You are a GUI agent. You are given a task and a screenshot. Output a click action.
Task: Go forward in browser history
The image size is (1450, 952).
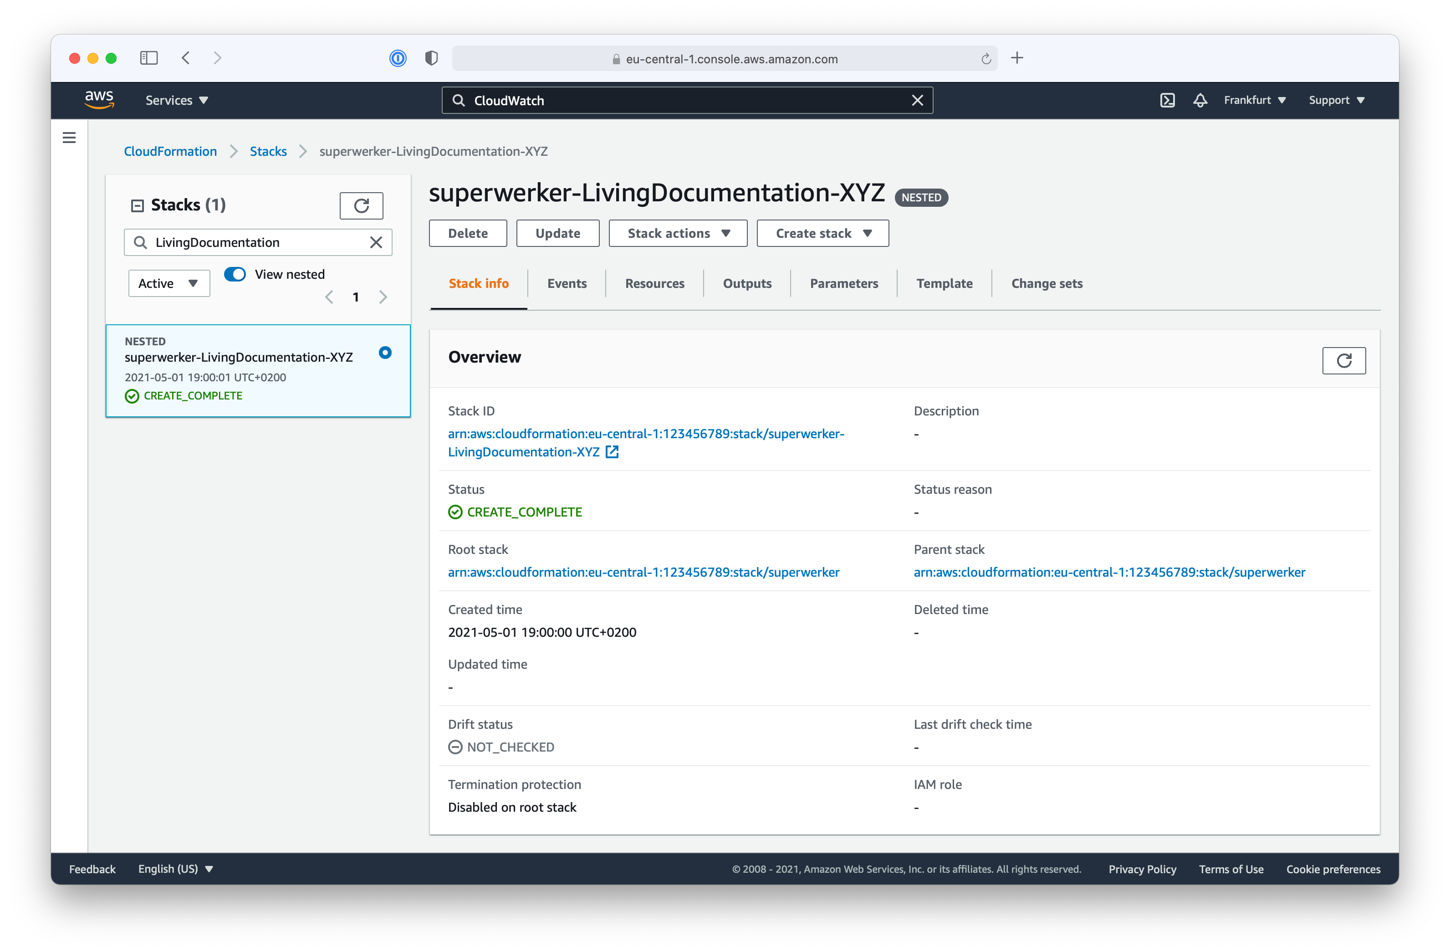click(x=218, y=58)
